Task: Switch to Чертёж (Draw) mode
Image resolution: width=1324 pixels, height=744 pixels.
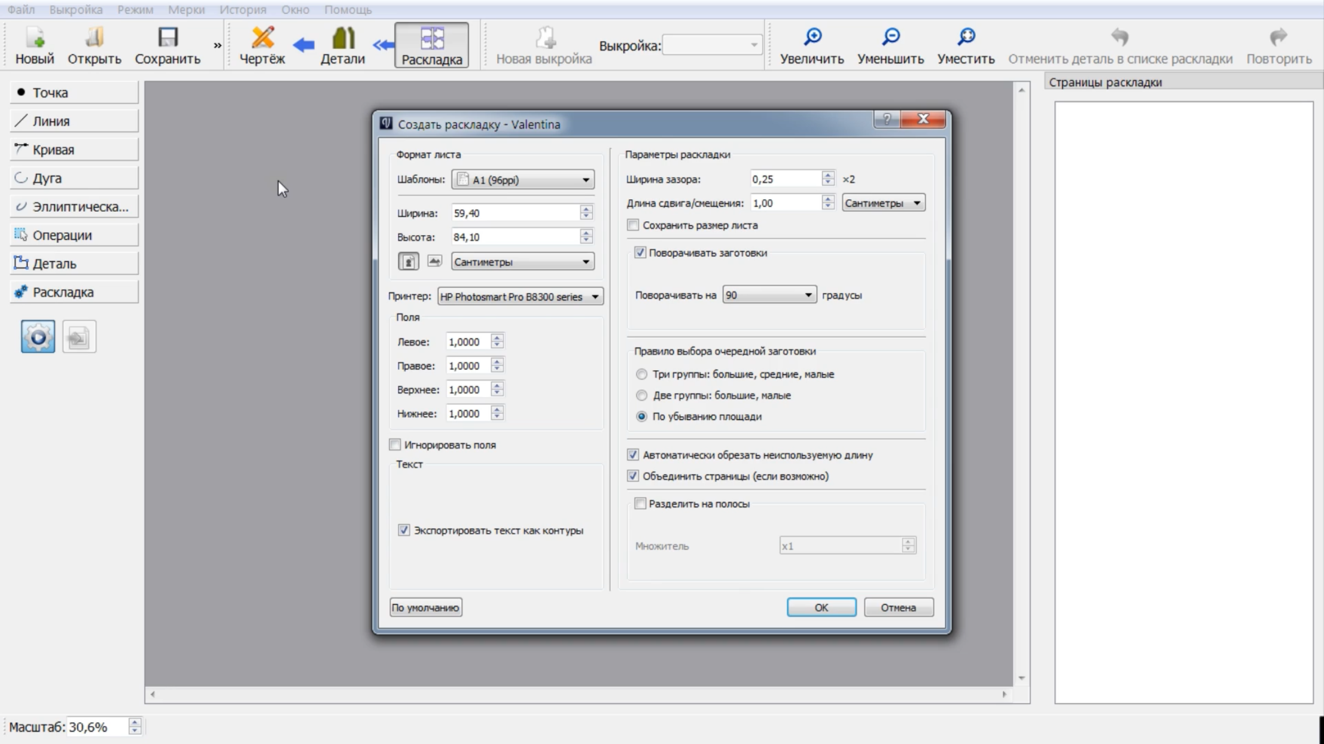Action: point(262,45)
